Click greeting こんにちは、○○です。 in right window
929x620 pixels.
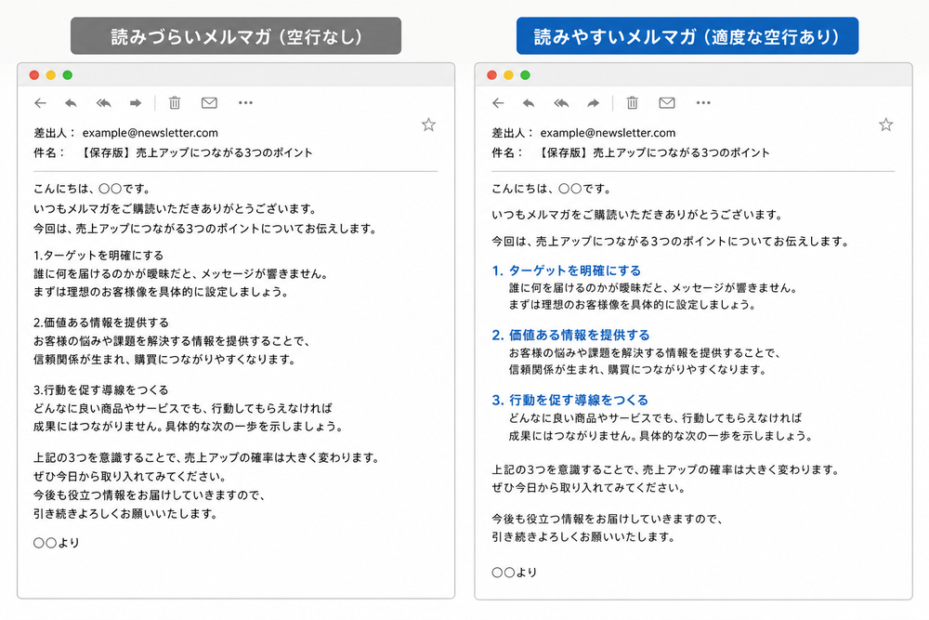pos(551,189)
